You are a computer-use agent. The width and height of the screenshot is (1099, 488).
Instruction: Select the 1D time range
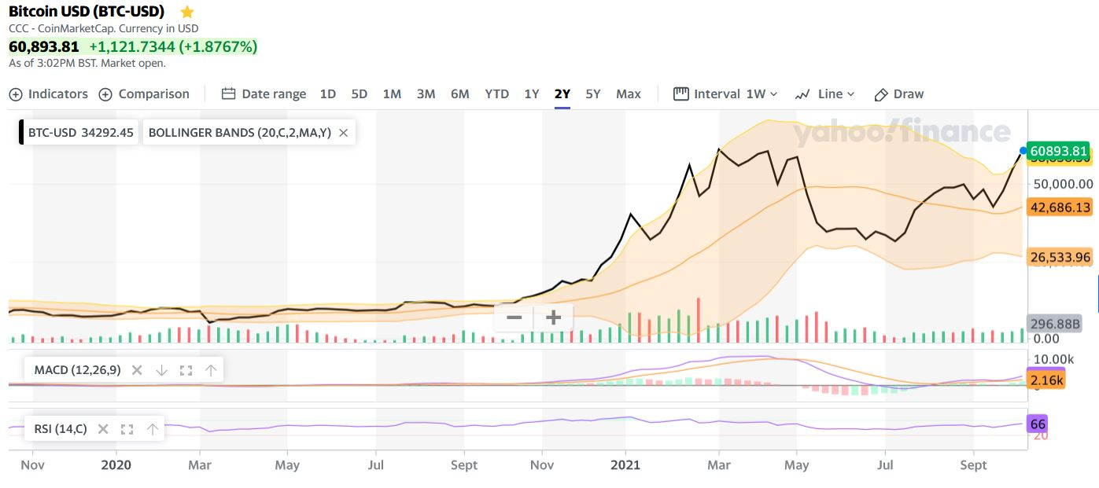click(x=328, y=94)
